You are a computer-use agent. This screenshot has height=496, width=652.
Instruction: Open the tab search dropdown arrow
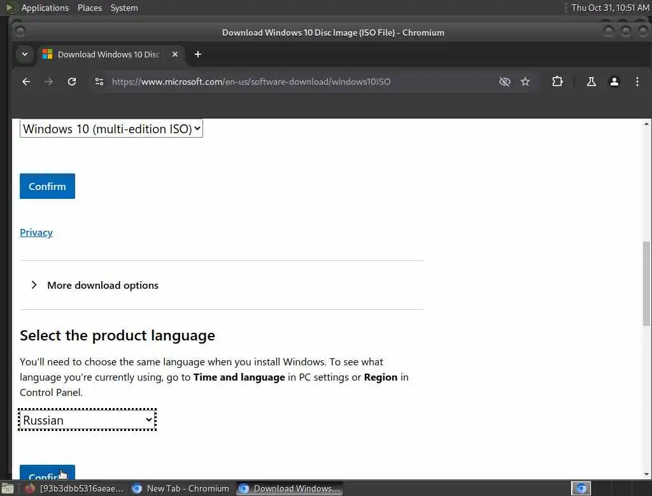(25, 55)
